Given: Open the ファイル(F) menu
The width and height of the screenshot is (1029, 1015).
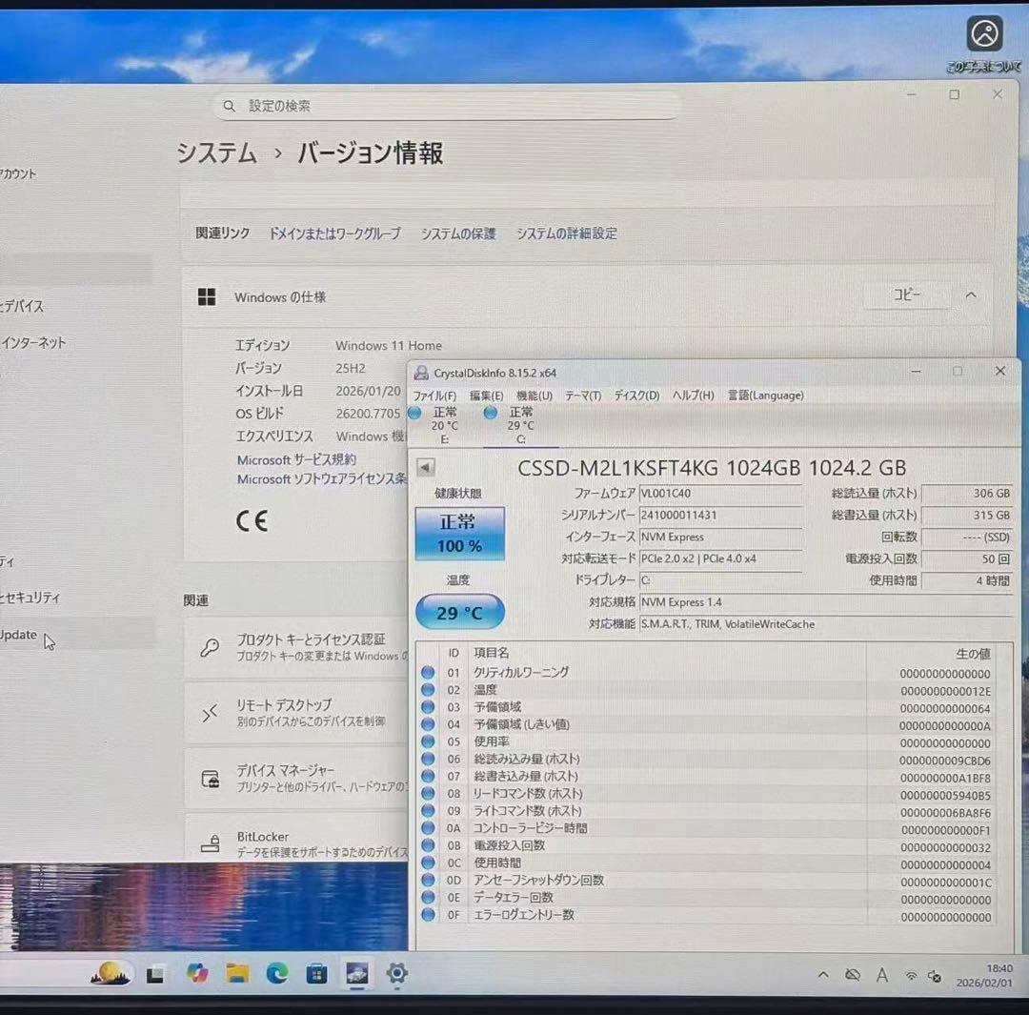Looking at the screenshot, I should tap(434, 396).
